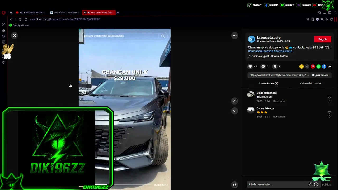This screenshot has height=190, width=338.
Task: Open #suv hashtag
Action: 251,51
